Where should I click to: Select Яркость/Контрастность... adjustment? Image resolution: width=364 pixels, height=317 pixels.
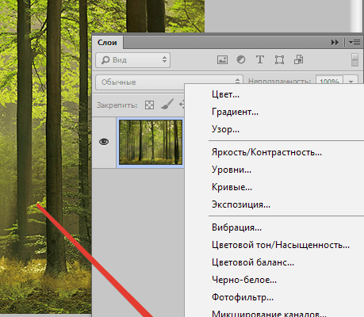pyautogui.click(x=266, y=152)
